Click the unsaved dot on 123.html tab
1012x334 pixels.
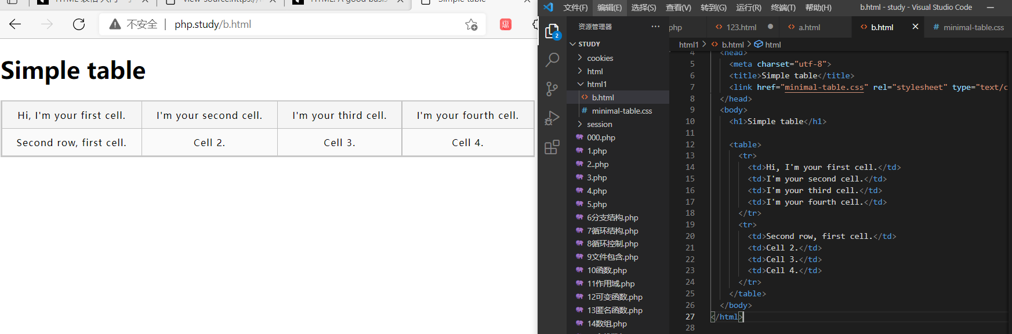pyautogui.click(x=770, y=27)
